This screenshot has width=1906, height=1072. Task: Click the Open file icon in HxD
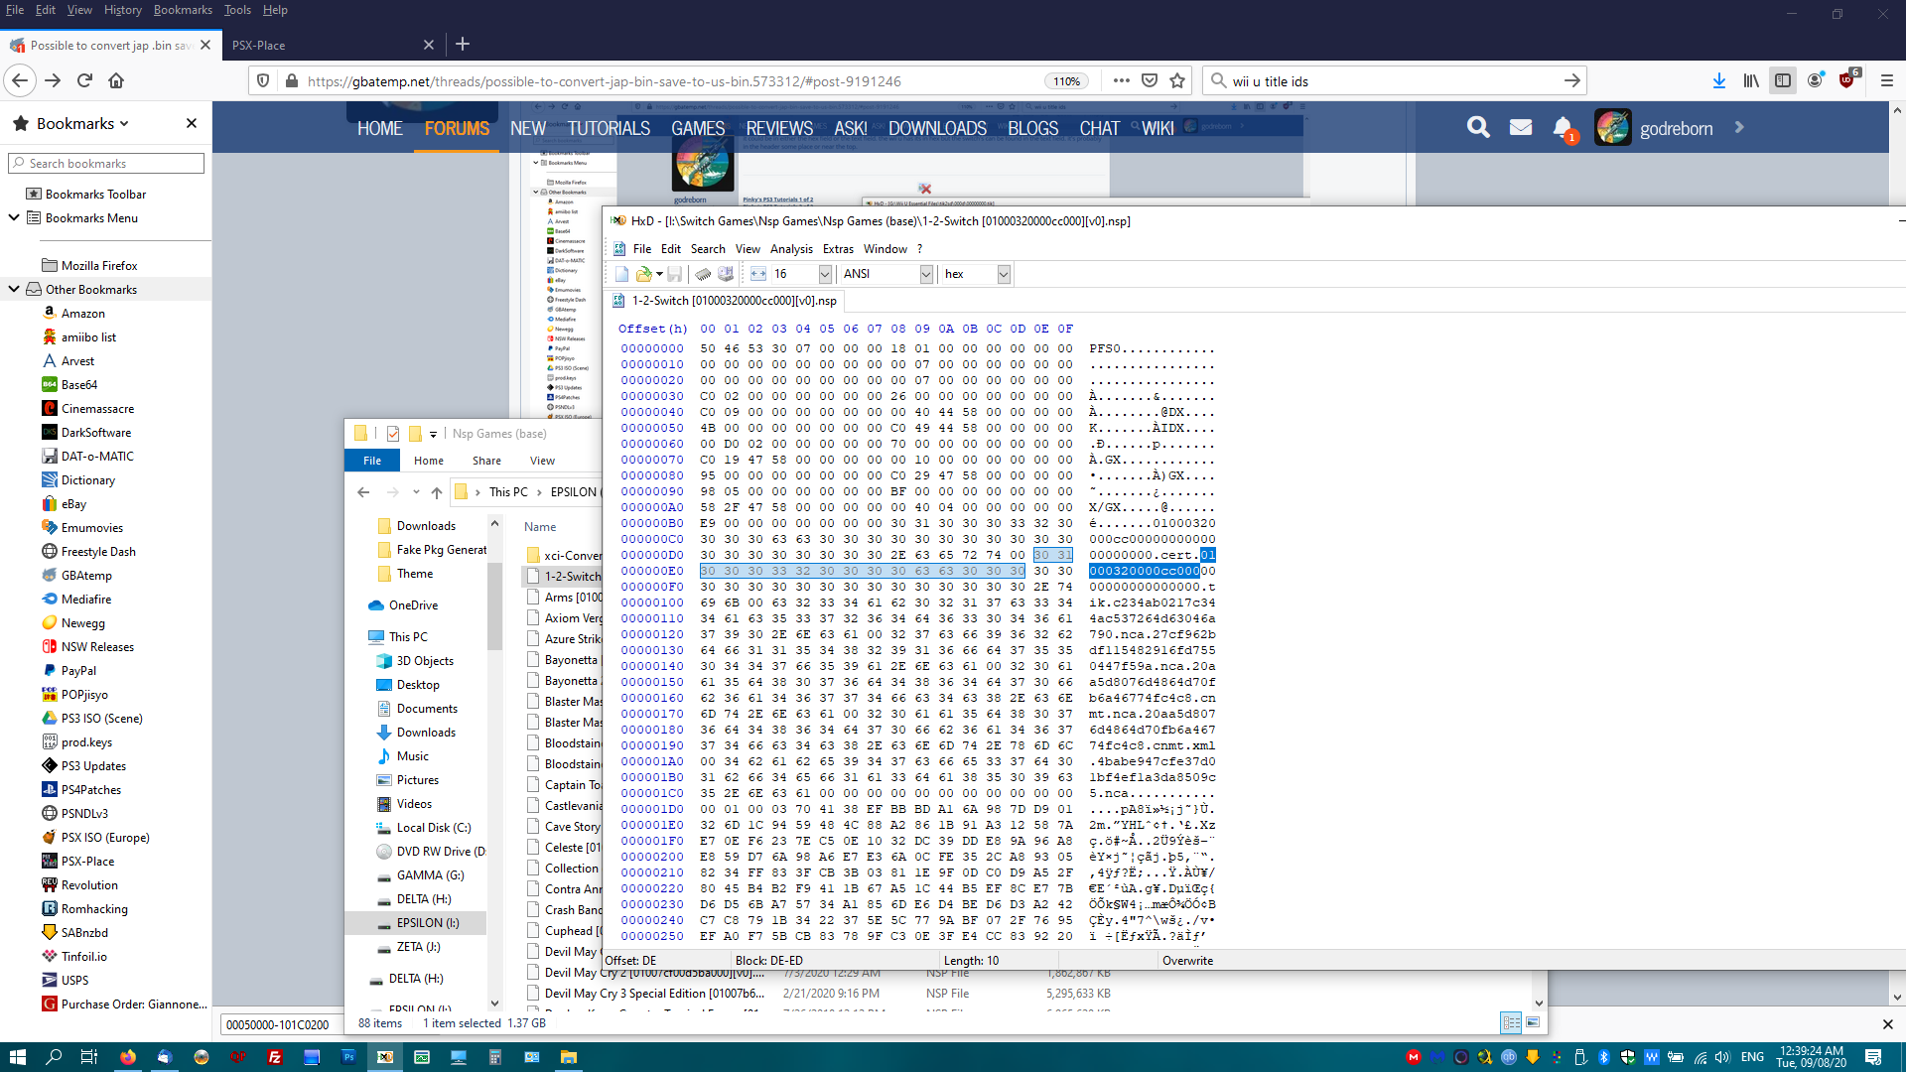(644, 274)
